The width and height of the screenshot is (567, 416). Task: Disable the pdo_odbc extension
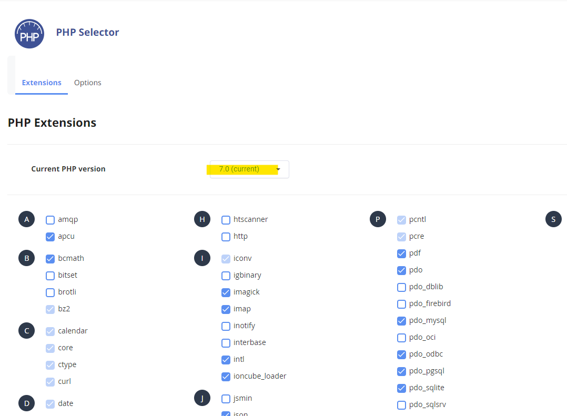(x=401, y=354)
